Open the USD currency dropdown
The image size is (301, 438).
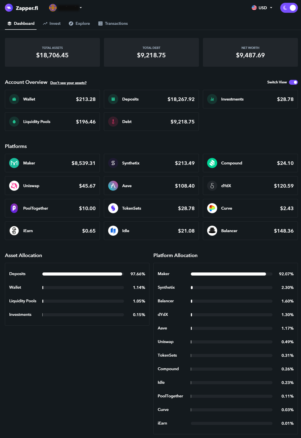click(262, 8)
